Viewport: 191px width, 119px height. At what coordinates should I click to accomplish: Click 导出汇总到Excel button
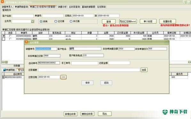pyautogui.click(x=128, y=21)
